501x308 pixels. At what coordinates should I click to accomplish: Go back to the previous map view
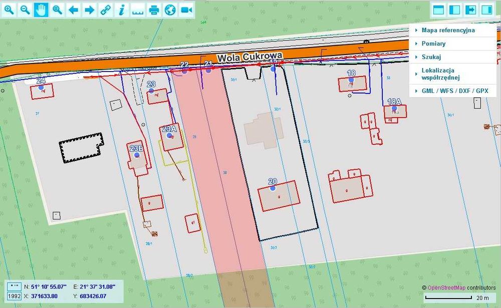pyautogui.click(x=74, y=10)
